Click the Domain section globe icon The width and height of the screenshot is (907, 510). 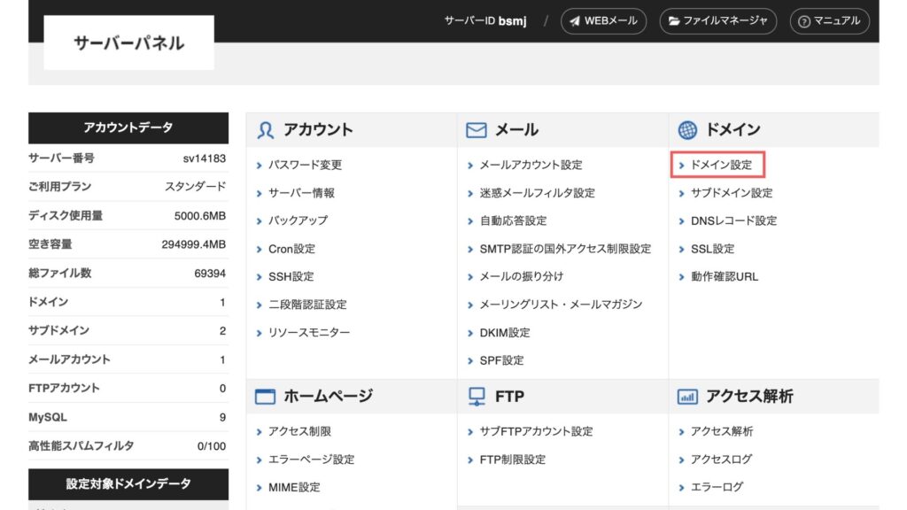[687, 130]
